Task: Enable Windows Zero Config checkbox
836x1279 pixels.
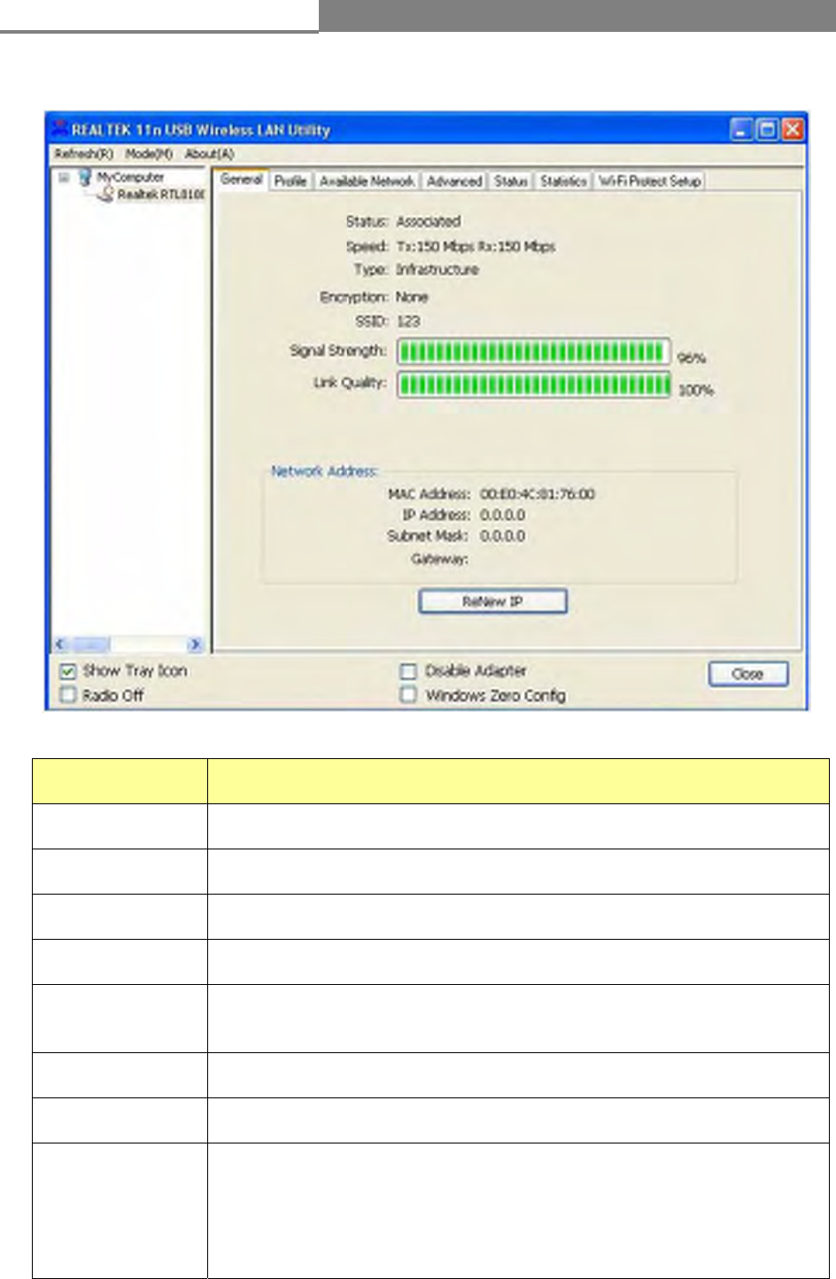Action: click(408, 695)
